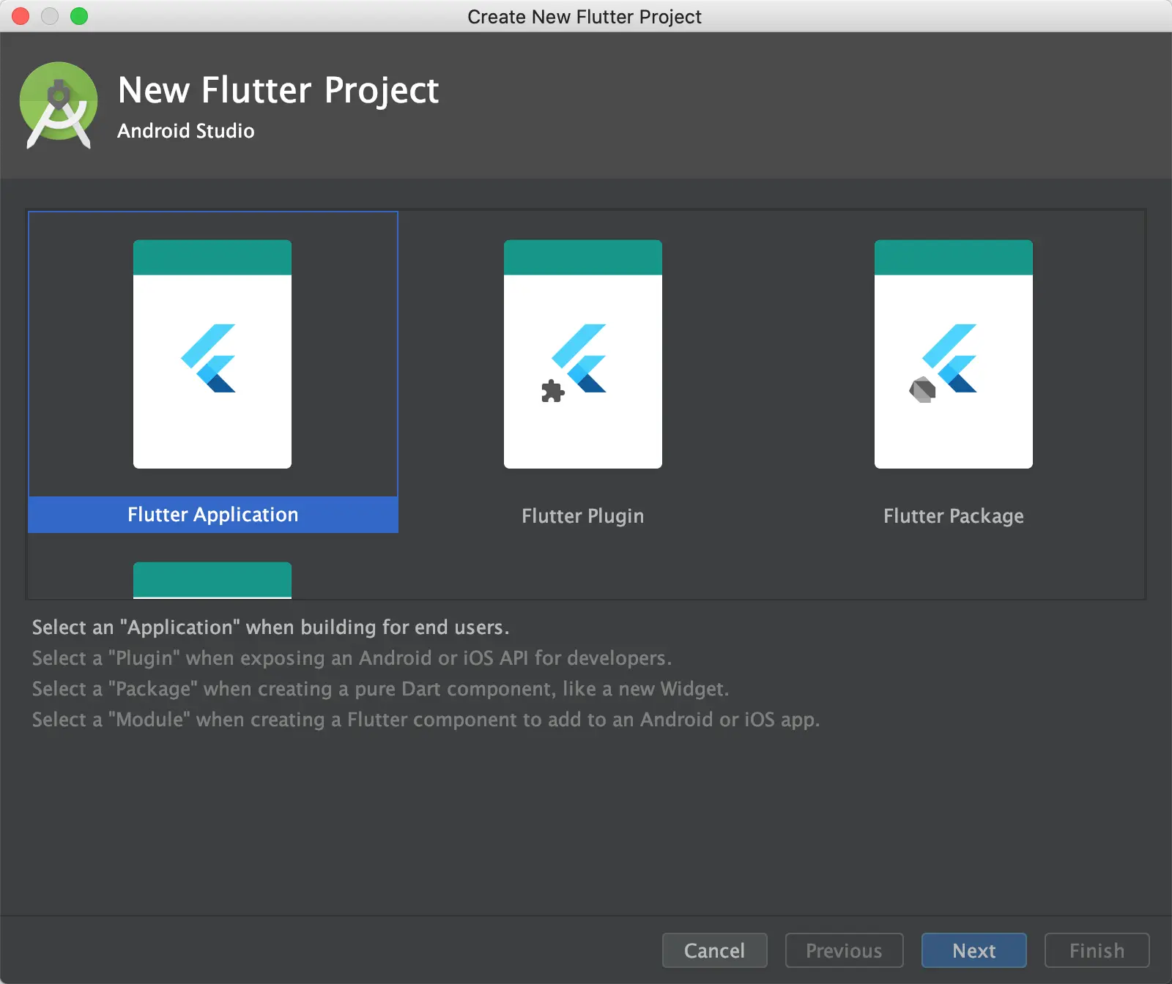Click the Flutter Plugin label
This screenshot has width=1172, height=984.
pos(583,516)
